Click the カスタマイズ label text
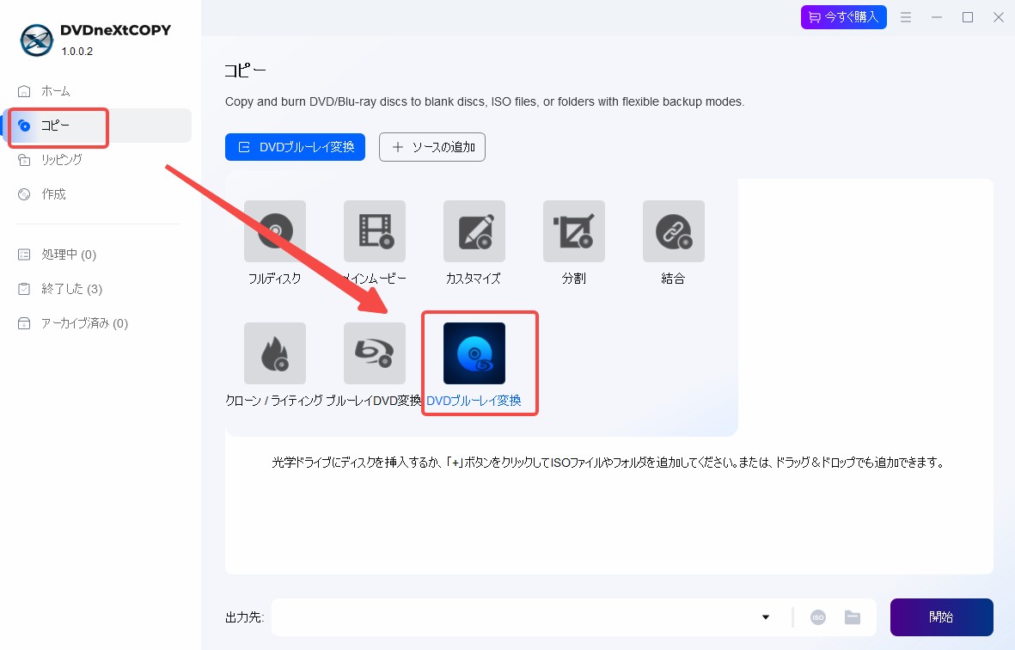The image size is (1015, 650). (474, 279)
